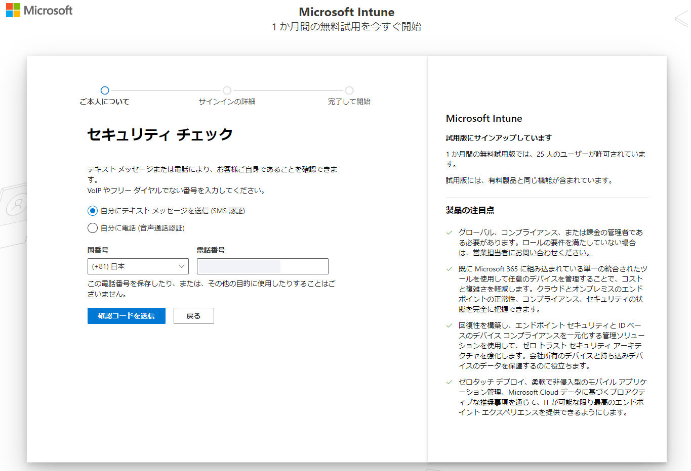The height and width of the screenshot is (471, 691).
Task: Click the checkmark beside 既に Microsoft 365 item
Action: click(449, 269)
